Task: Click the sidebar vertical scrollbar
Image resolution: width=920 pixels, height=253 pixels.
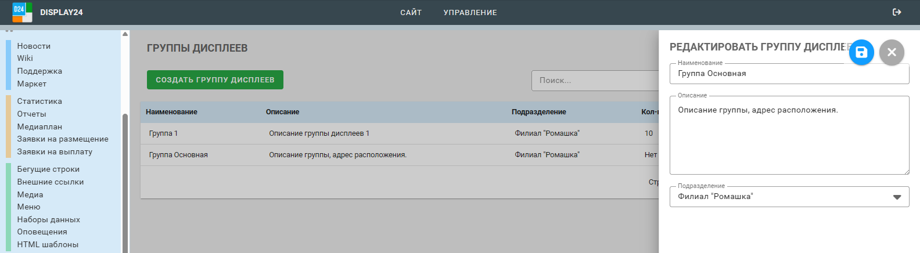Action: click(x=125, y=174)
